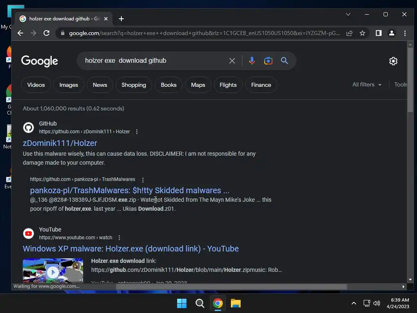This screenshot has height=313, width=417.
Task: Open Google quick settings gear
Action: tap(393, 61)
